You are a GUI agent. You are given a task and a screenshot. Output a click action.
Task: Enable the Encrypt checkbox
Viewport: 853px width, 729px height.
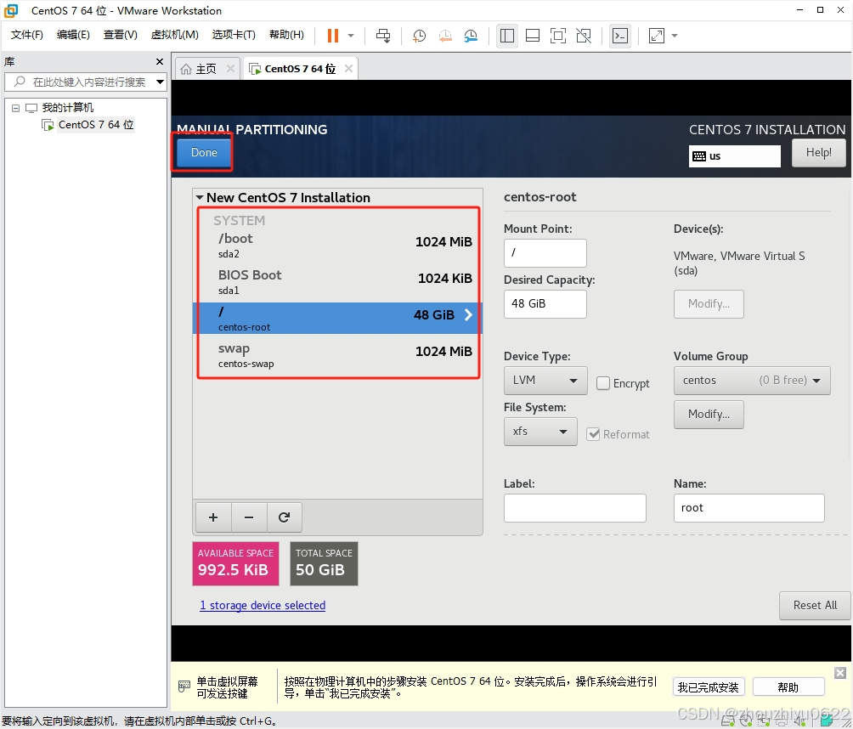602,383
